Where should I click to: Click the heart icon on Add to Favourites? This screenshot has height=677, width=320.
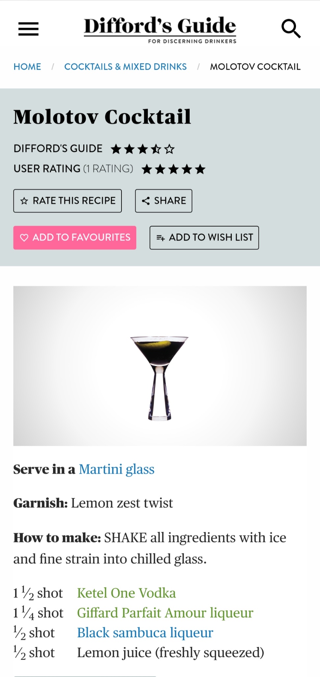[24, 238]
